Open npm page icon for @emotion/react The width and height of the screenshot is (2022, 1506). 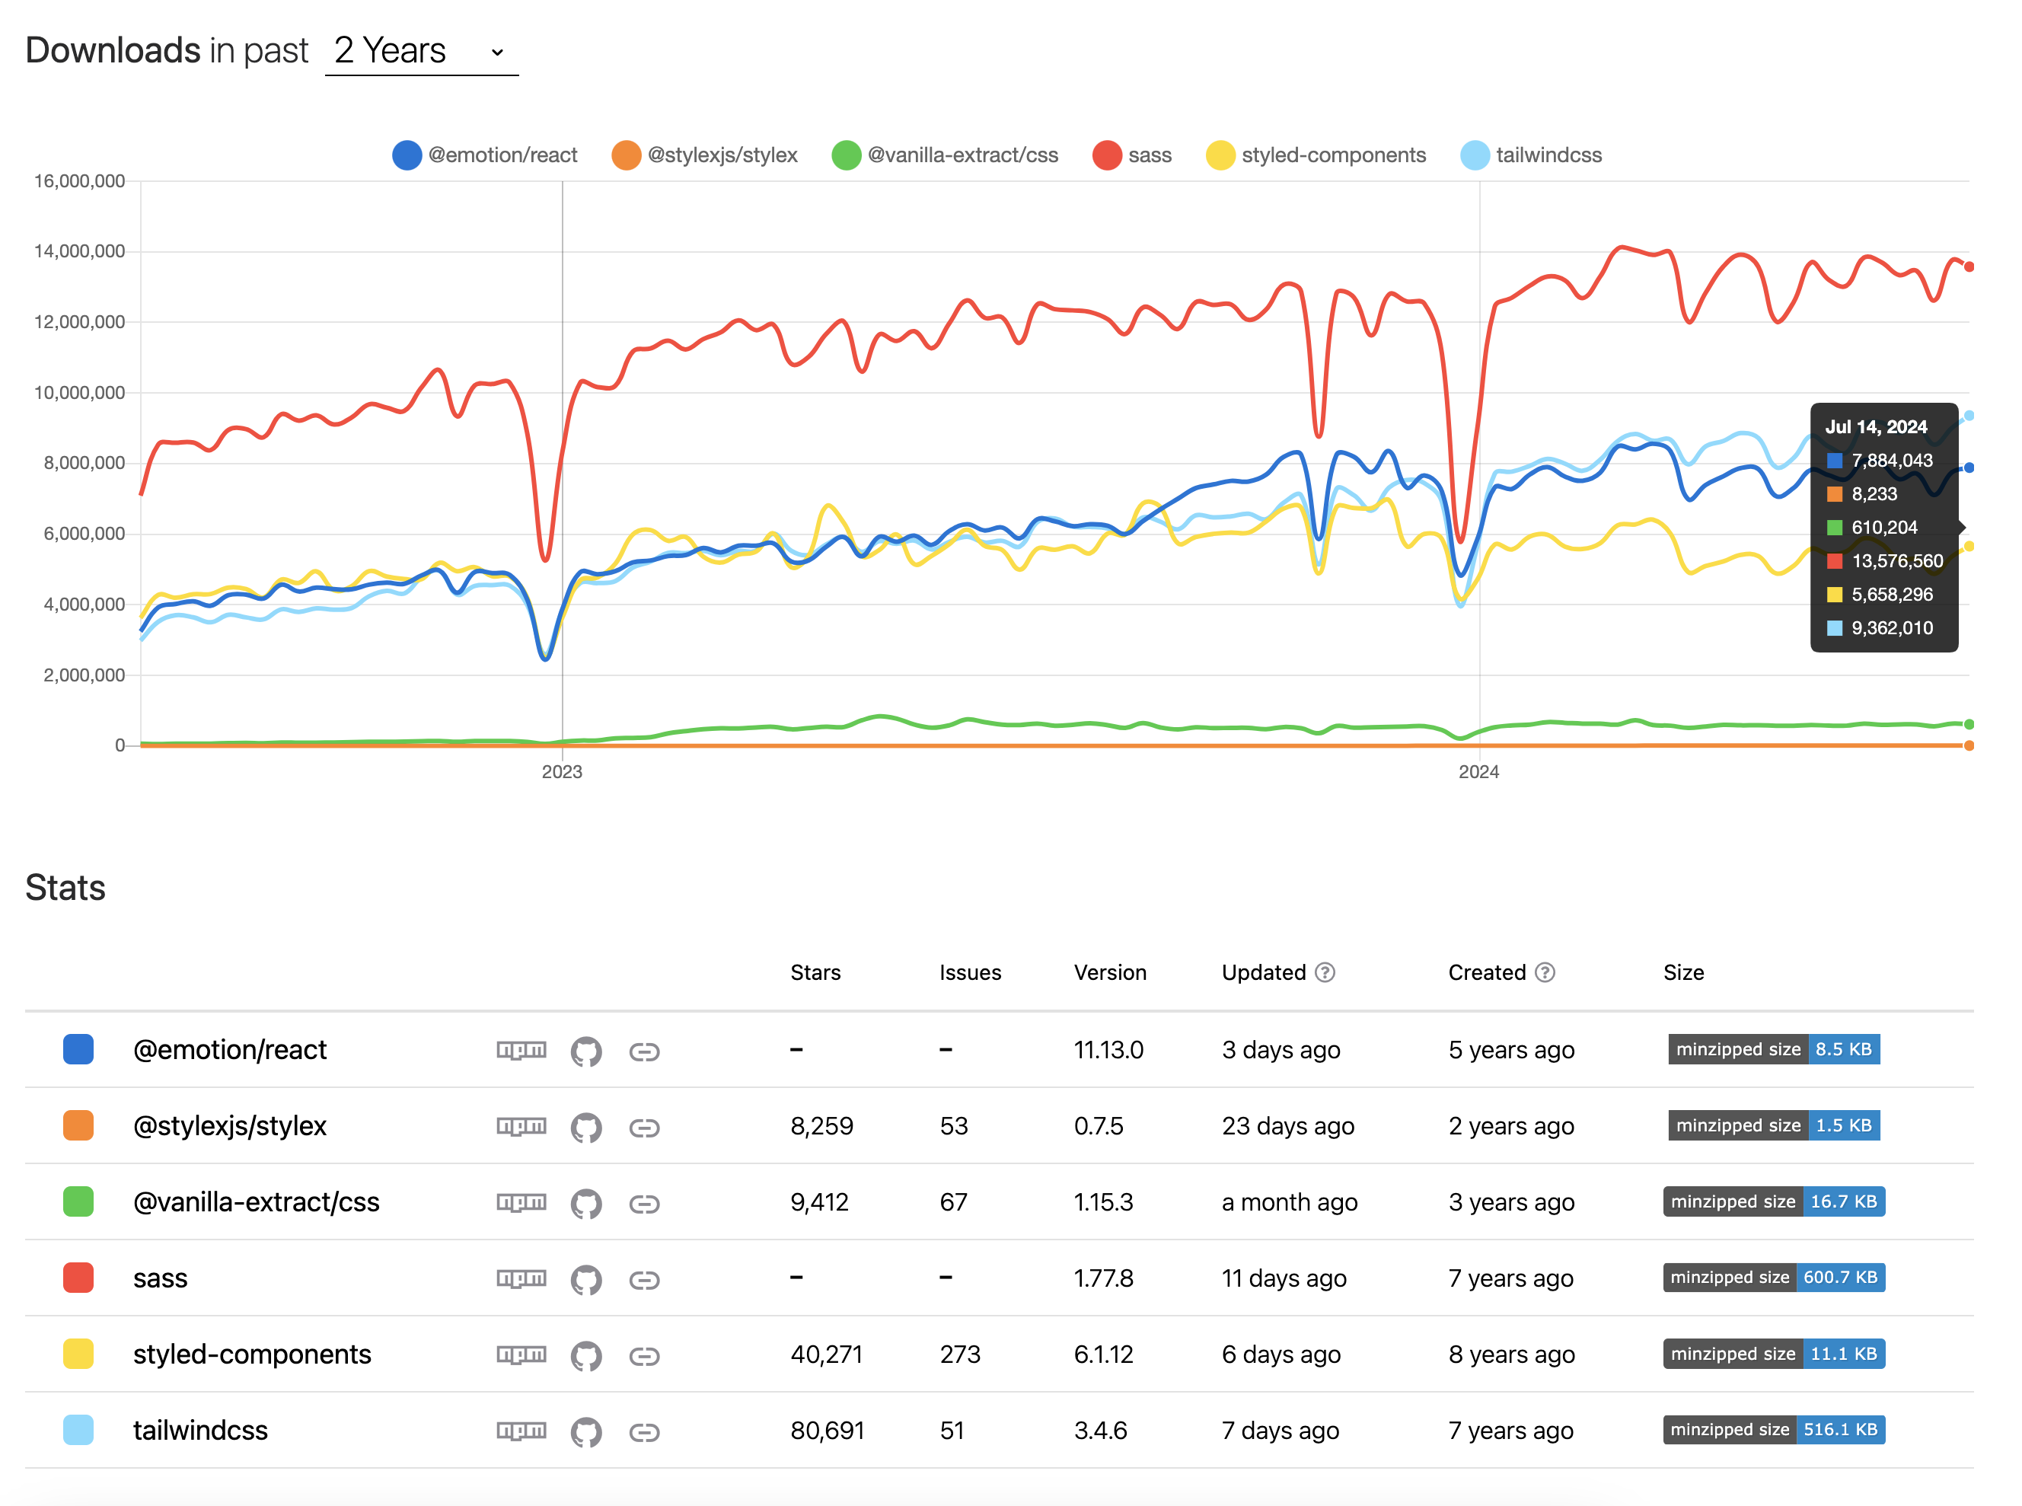pos(521,1050)
